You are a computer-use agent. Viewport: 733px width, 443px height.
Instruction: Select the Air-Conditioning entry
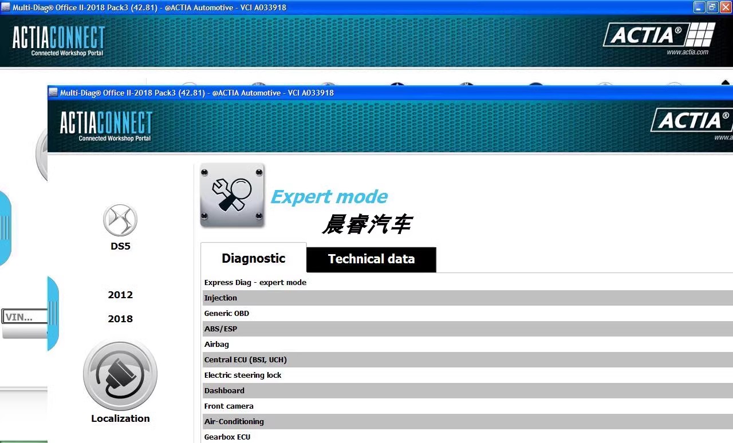pyautogui.click(x=467, y=421)
